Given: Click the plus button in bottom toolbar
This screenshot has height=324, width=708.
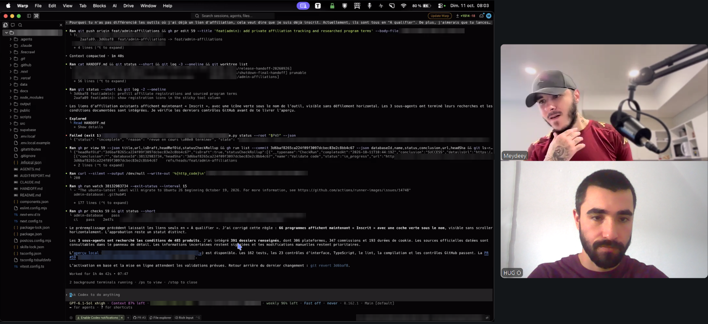Looking at the screenshot, I should 128,318.
